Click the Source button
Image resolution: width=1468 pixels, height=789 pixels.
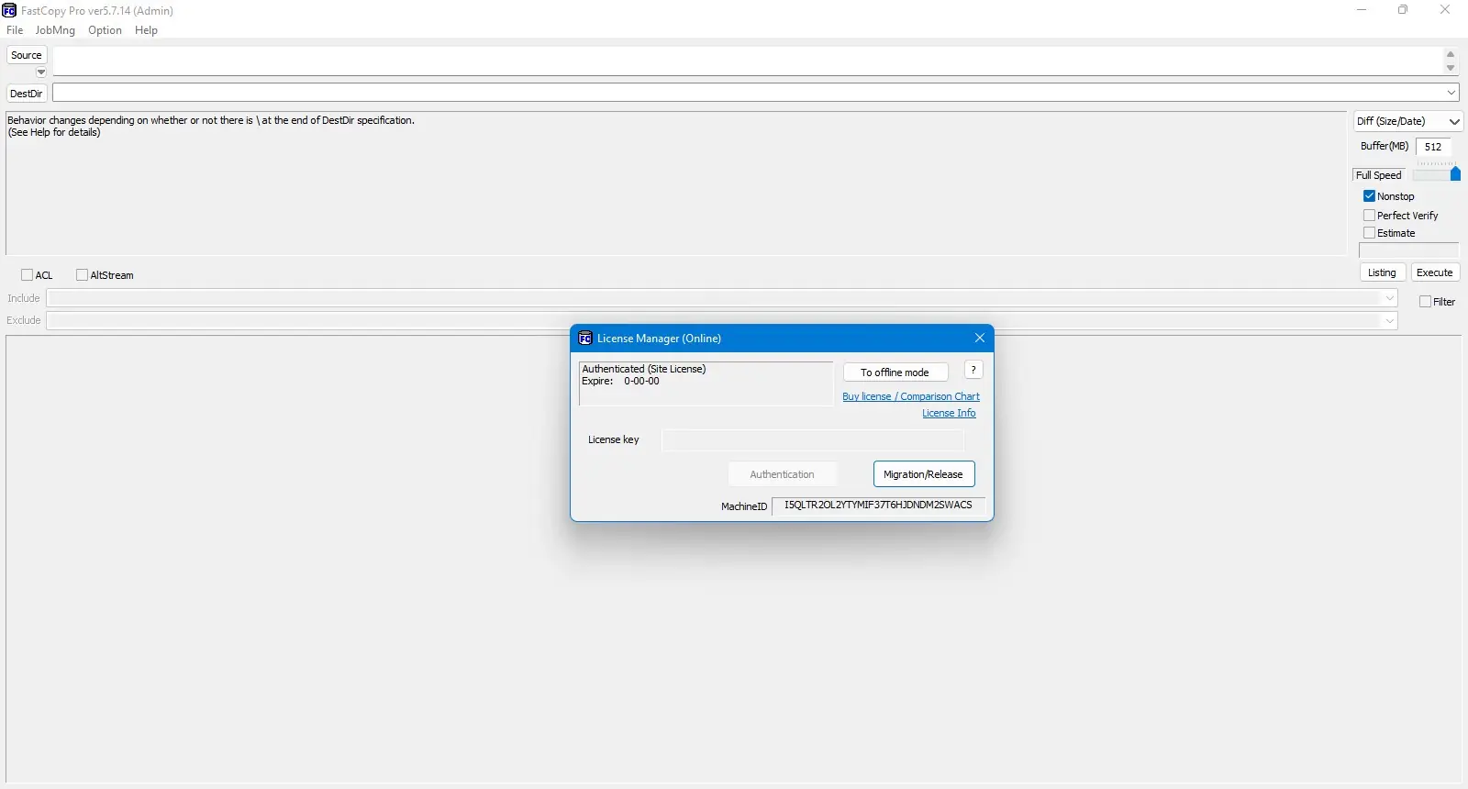click(27, 55)
